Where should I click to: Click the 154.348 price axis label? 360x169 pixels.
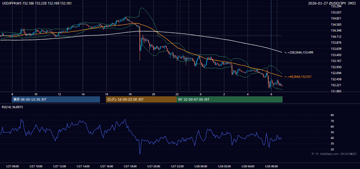pos(336,30)
